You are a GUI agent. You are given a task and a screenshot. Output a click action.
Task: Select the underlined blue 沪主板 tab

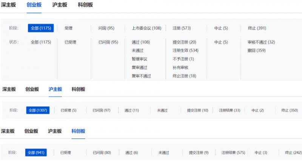coord(55,89)
